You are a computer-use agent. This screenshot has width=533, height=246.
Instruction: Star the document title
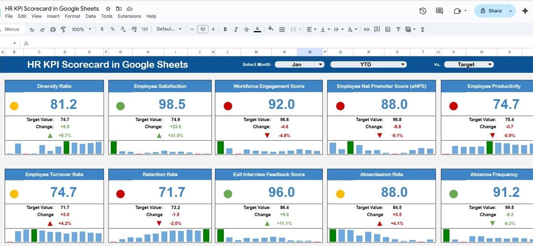tap(108, 9)
